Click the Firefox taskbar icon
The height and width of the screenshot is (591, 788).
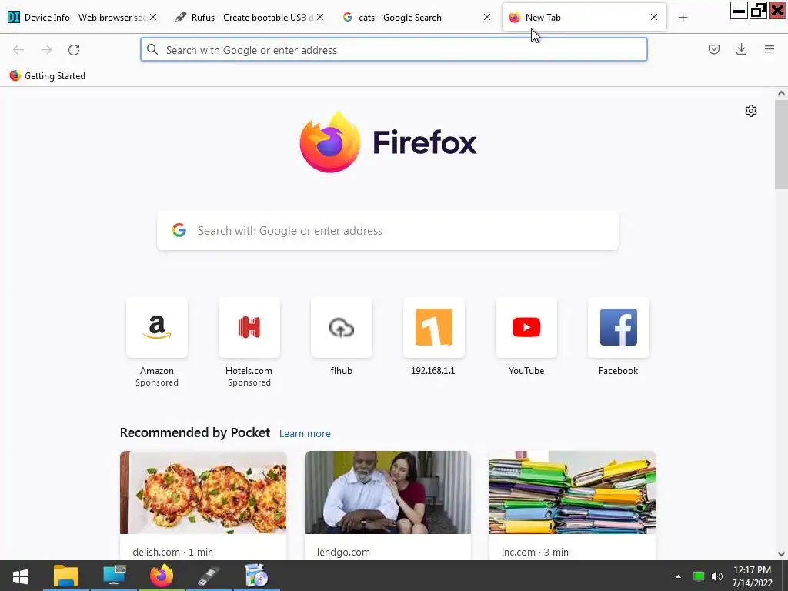coord(162,576)
